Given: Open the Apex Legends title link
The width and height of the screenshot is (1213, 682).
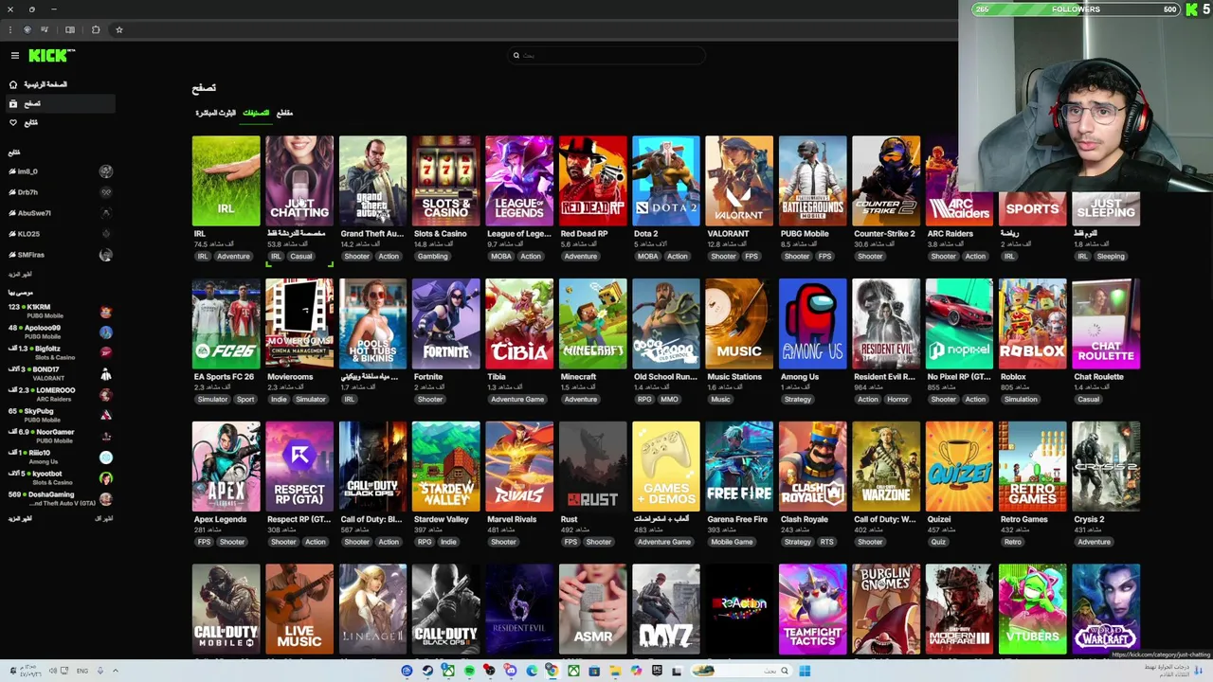Looking at the screenshot, I should [x=220, y=520].
